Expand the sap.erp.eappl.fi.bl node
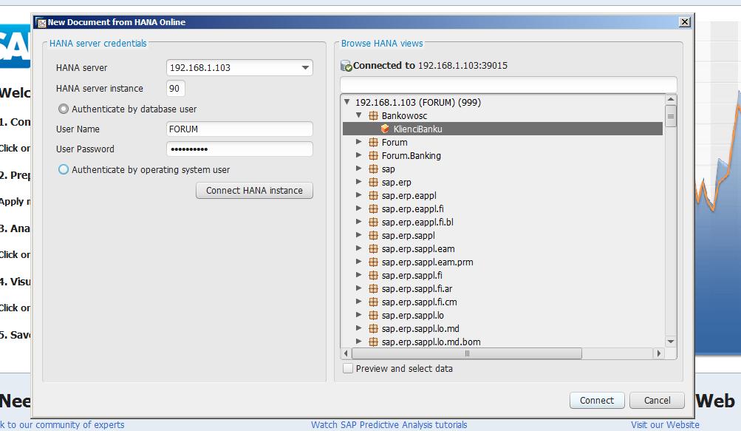Image resolution: width=741 pixels, height=431 pixels. click(359, 221)
